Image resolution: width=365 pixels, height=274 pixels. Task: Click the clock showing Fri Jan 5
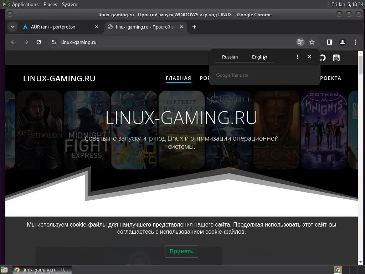(x=347, y=4)
